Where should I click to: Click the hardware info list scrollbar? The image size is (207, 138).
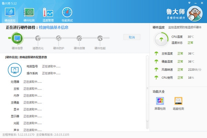click(x=147, y=90)
